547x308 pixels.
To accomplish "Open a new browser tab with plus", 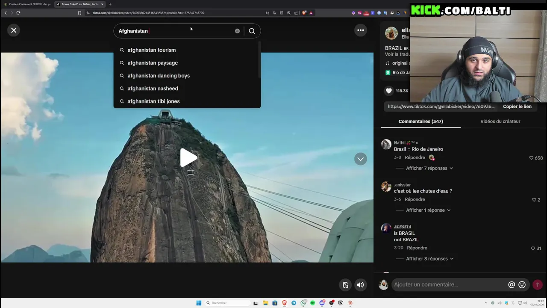I will [x=110, y=4].
